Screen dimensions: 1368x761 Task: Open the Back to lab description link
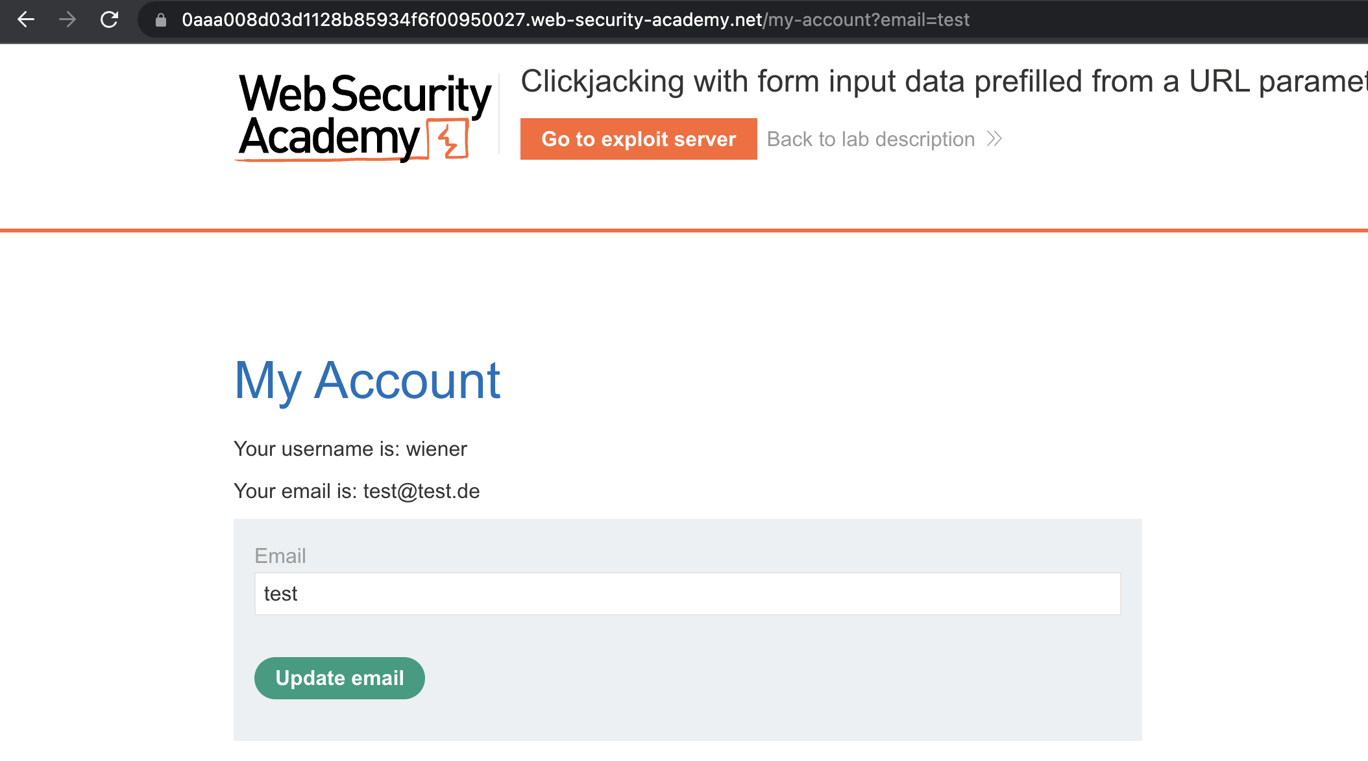(x=871, y=139)
